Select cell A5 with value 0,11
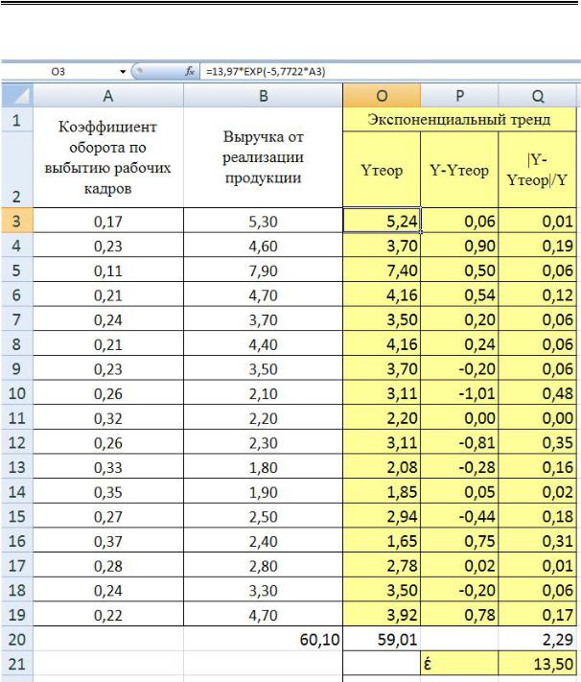 [x=108, y=270]
